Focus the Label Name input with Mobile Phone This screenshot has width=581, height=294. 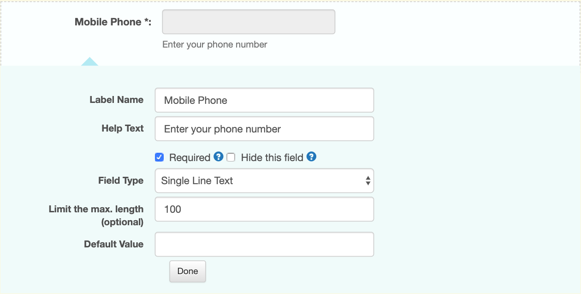(x=264, y=100)
